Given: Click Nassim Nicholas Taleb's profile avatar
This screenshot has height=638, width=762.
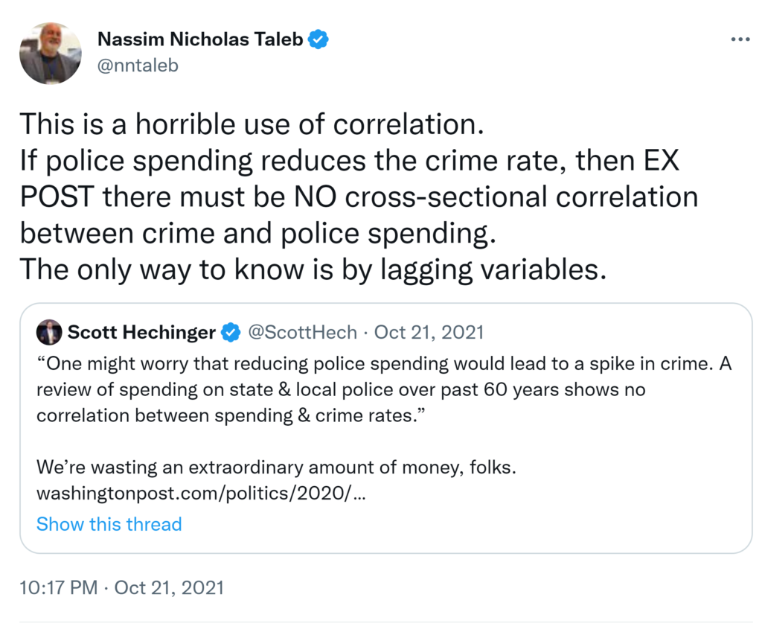Looking at the screenshot, I should click(x=50, y=54).
